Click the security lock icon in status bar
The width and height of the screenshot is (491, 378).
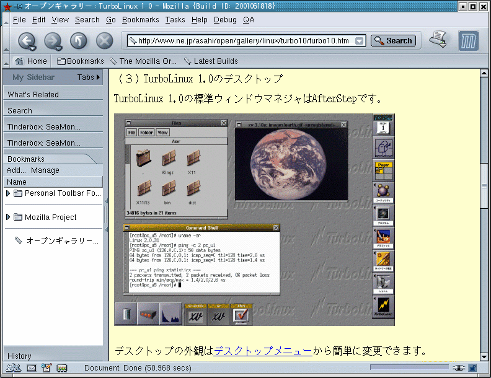click(x=472, y=368)
